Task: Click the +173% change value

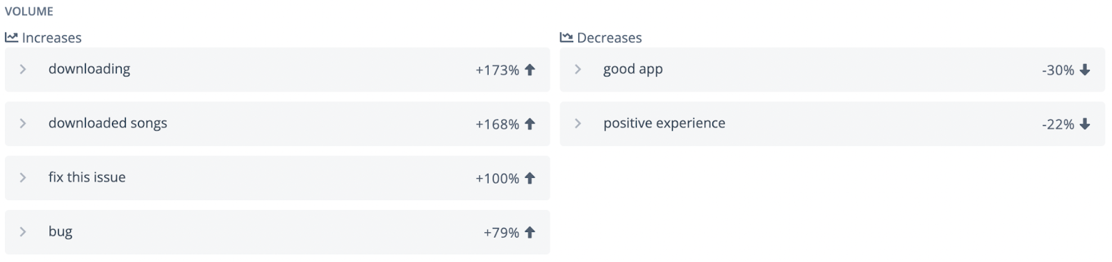Action: click(498, 70)
